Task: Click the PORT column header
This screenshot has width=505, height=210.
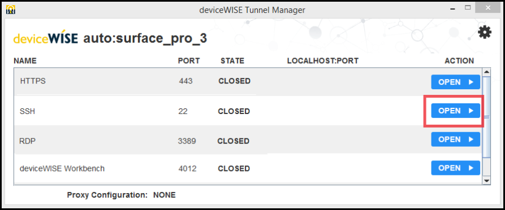Action: click(189, 61)
